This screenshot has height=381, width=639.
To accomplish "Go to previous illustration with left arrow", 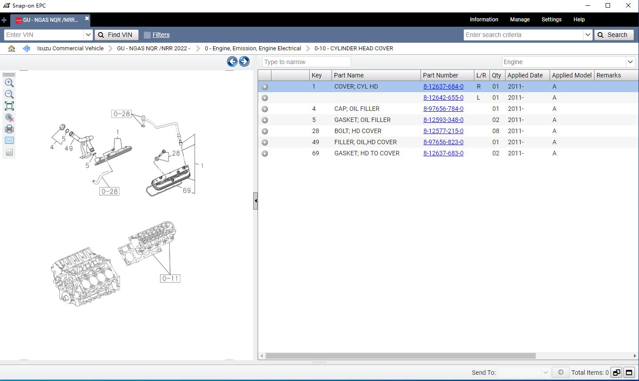I will (232, 61).
